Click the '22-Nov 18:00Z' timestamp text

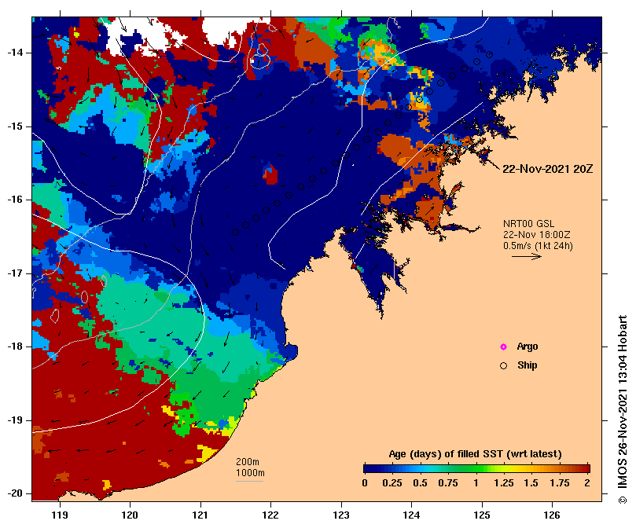(x=537, y=235)
